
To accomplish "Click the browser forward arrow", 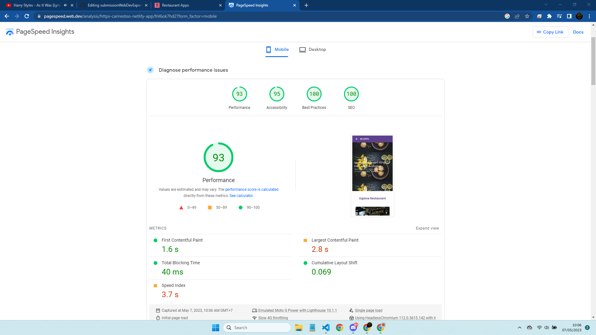I will (17, 16).
